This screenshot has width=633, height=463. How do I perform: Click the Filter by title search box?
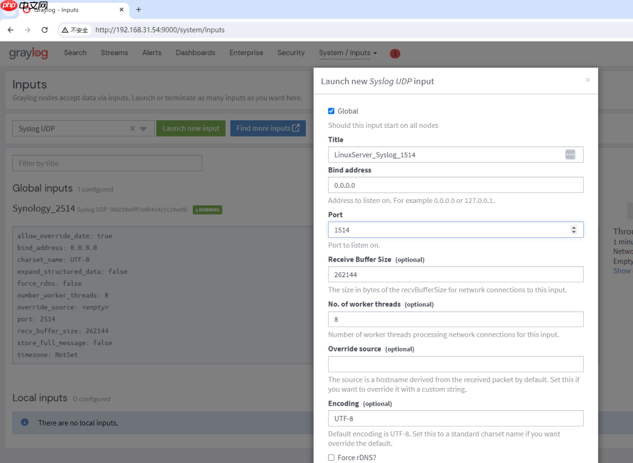coord(107,163)
